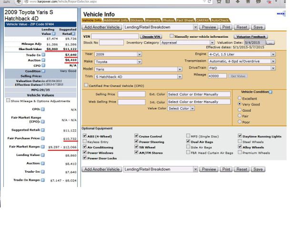
Task: Click the Fair Market Range (CPO) help icon
Action: [x=43, y=122]
